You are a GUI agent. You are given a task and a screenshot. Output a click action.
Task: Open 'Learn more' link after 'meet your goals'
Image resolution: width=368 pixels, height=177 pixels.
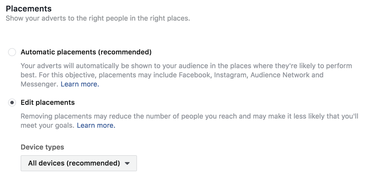click(96, 125)
